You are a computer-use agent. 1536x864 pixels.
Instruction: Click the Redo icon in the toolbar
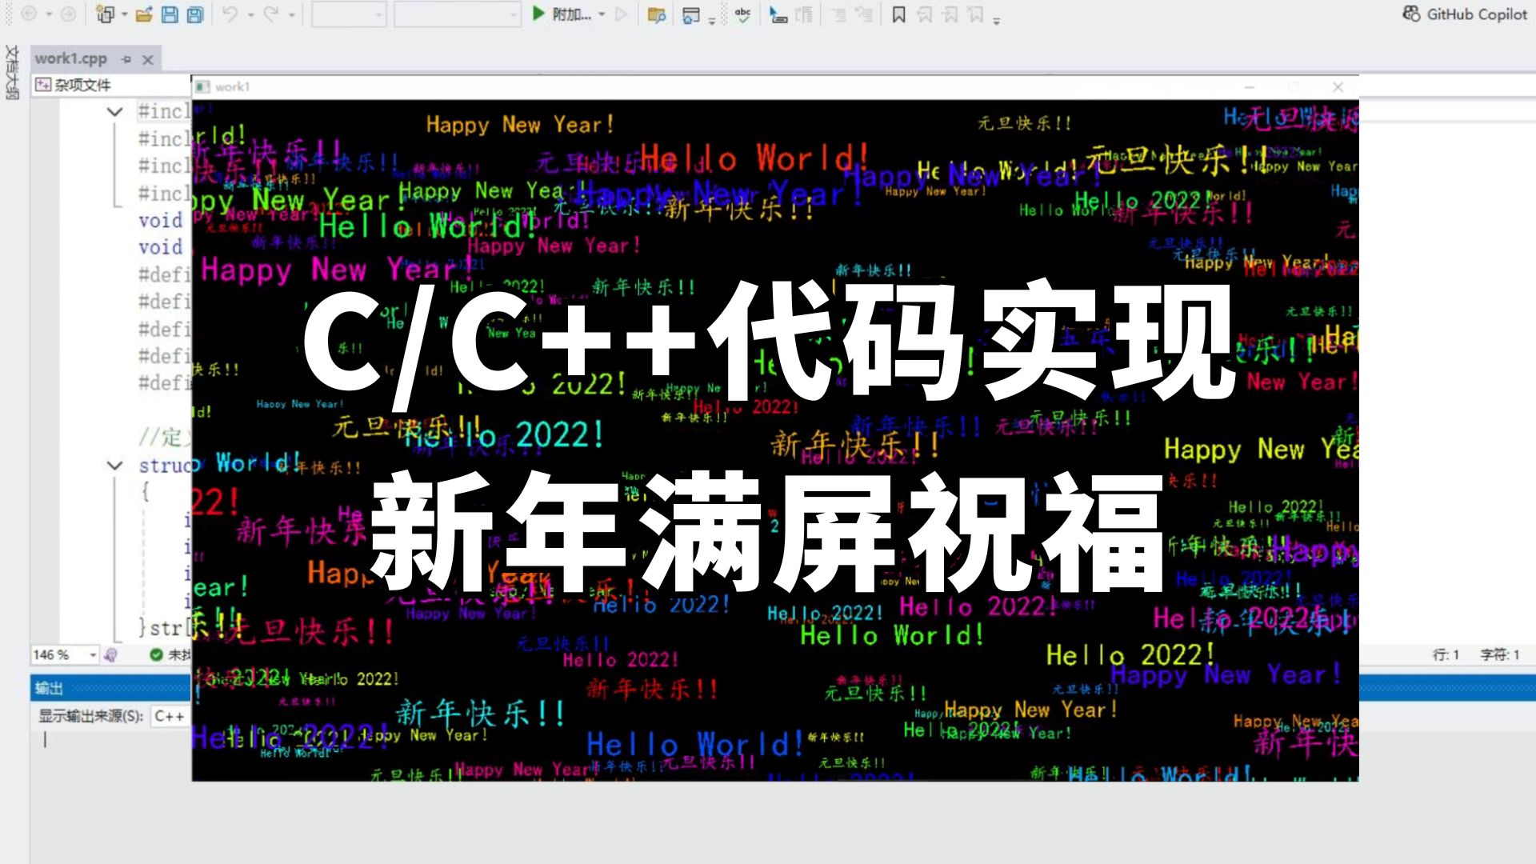click(270, 14)
